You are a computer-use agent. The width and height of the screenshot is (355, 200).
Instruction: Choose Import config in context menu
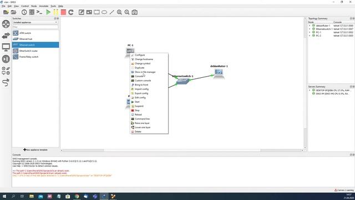coord(149,89)
